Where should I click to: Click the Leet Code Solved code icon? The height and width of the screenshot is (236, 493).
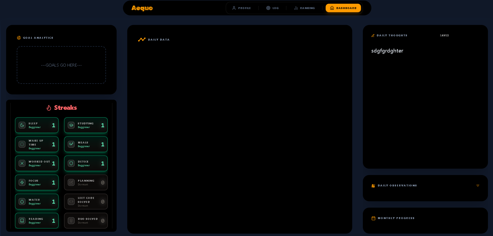click(71, 202)
